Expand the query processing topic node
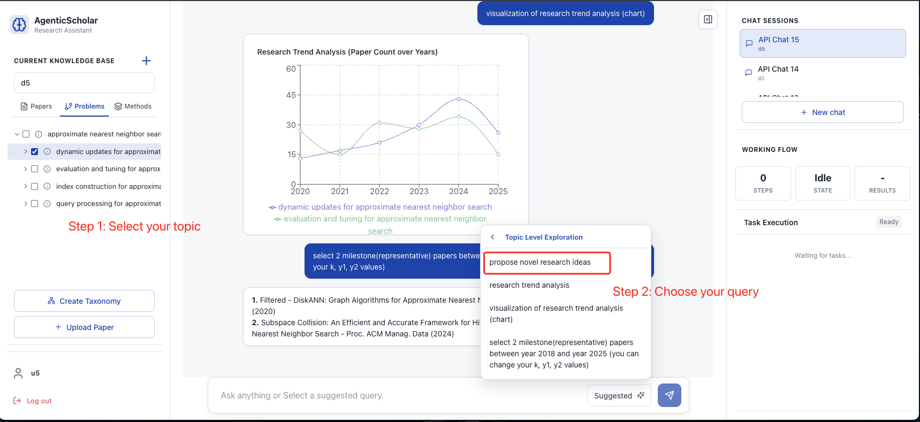 [x=25, y=204]
